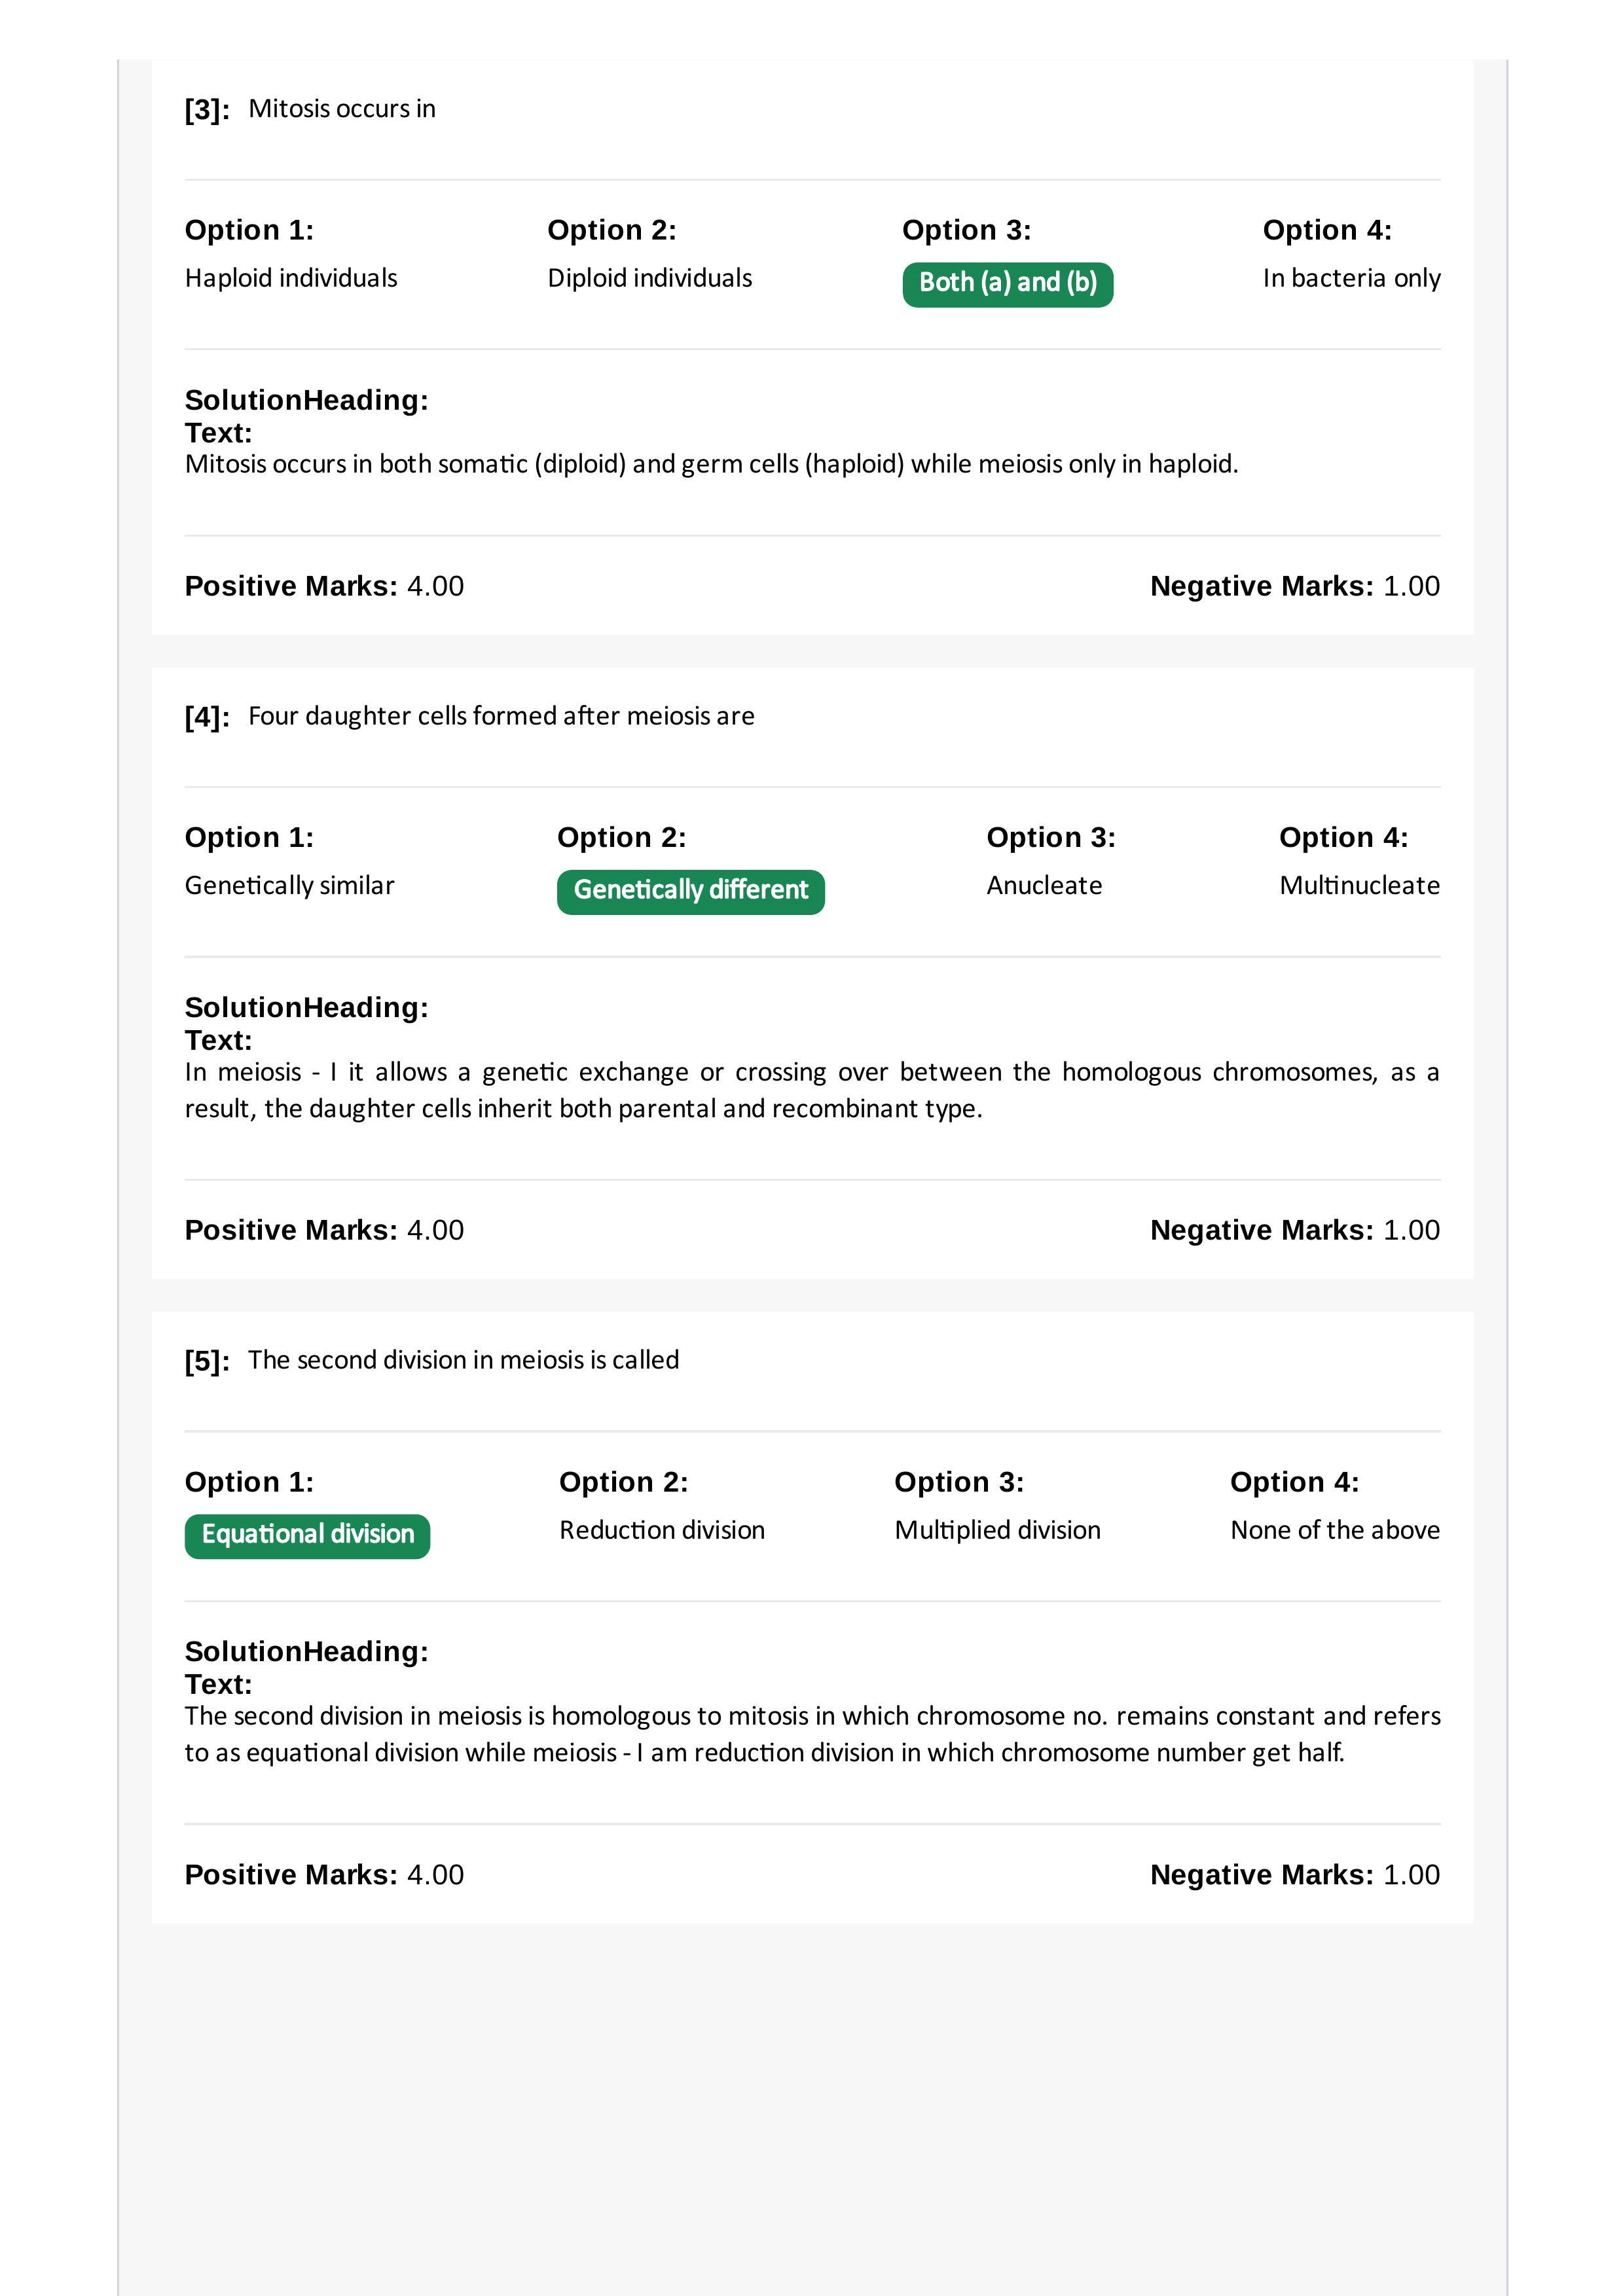This screenshot has width=1623, height=2296.
Task: Select the 'Equational division' highlighted answer
Action: point(307,1536)
